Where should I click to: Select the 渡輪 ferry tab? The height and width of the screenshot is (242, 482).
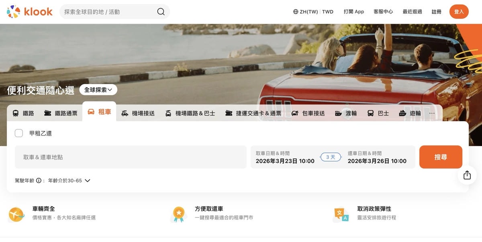(x=346, y=113)
